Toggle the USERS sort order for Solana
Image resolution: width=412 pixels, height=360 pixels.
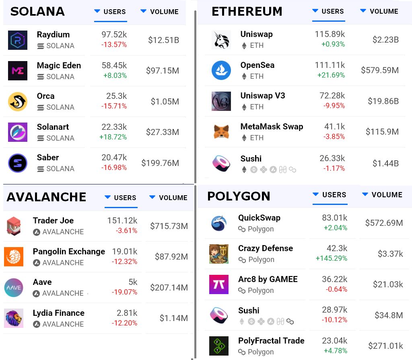click(x=110, y=12)
